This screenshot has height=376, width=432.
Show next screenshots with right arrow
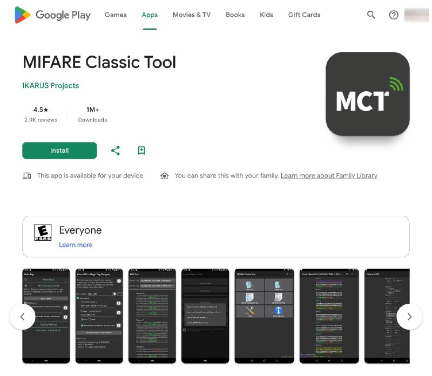click(x=409, y=317)
